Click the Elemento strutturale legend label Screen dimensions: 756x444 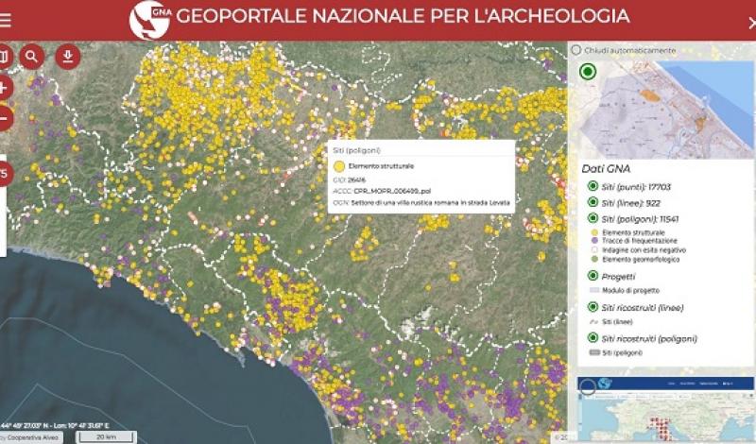point(633,232)
